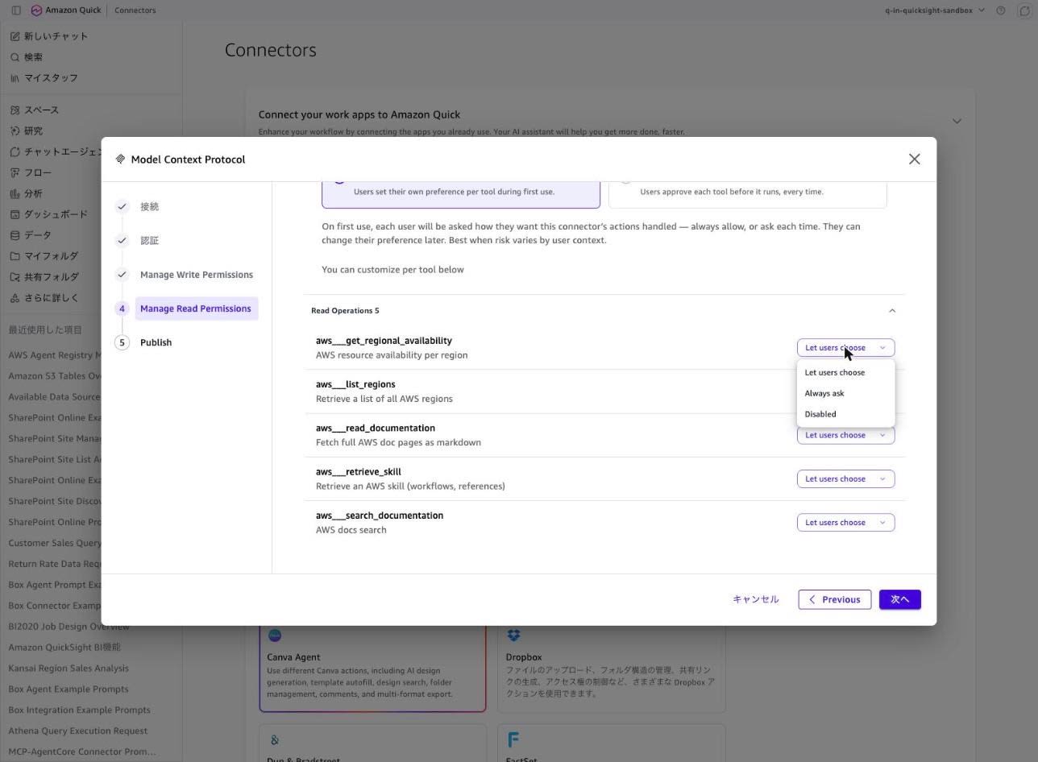The height and width of the screenshot is (762, 1038).
Task: Open the aws___search_documentation permission dropdown
Action: pyautogui.click(x=845, y=522)
